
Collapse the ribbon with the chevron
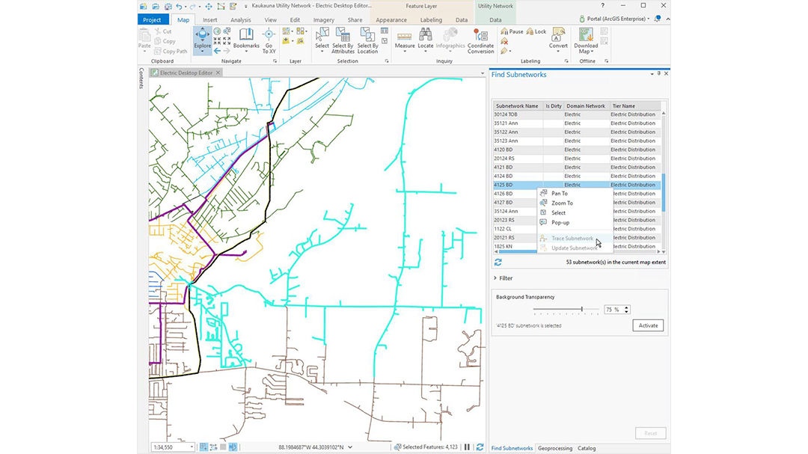(668, 19)
